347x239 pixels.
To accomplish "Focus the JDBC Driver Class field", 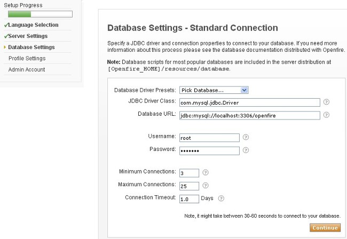I will click(249, 102).
